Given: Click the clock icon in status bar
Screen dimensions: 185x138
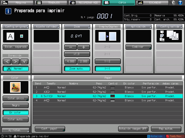Looking at the screenshot, I should (x=3, y=136).
